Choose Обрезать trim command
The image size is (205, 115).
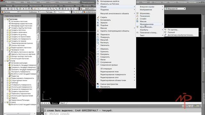[x=104, y=49]
